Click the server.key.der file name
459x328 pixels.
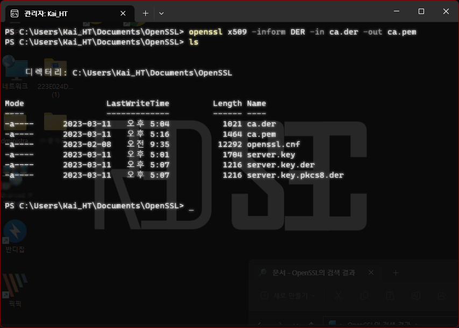point(281,165)
